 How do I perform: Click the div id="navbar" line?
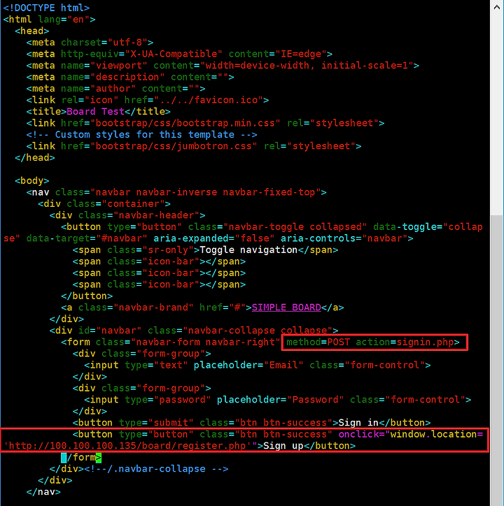click(x=194, y=331)
